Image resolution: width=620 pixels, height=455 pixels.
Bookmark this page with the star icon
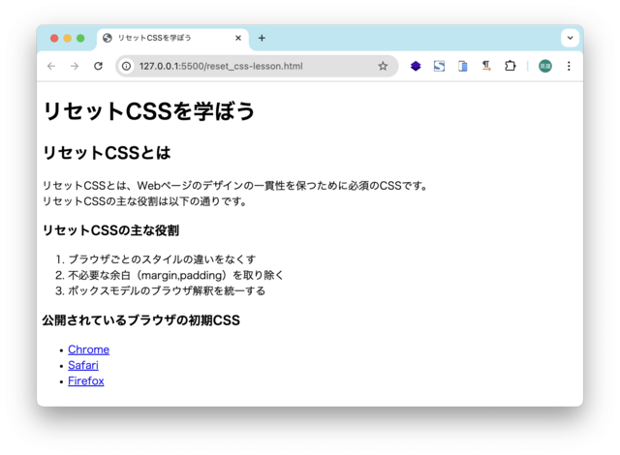(x=383, y=66)
